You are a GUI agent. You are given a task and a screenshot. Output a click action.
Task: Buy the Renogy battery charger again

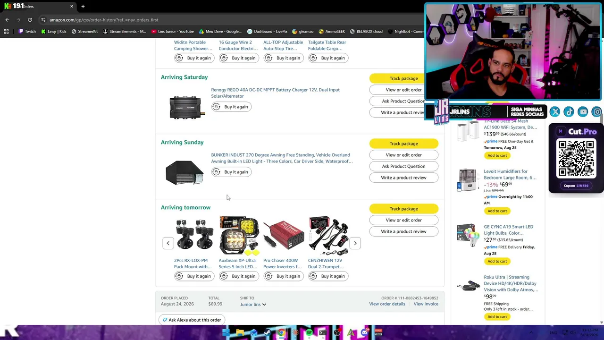230,107
